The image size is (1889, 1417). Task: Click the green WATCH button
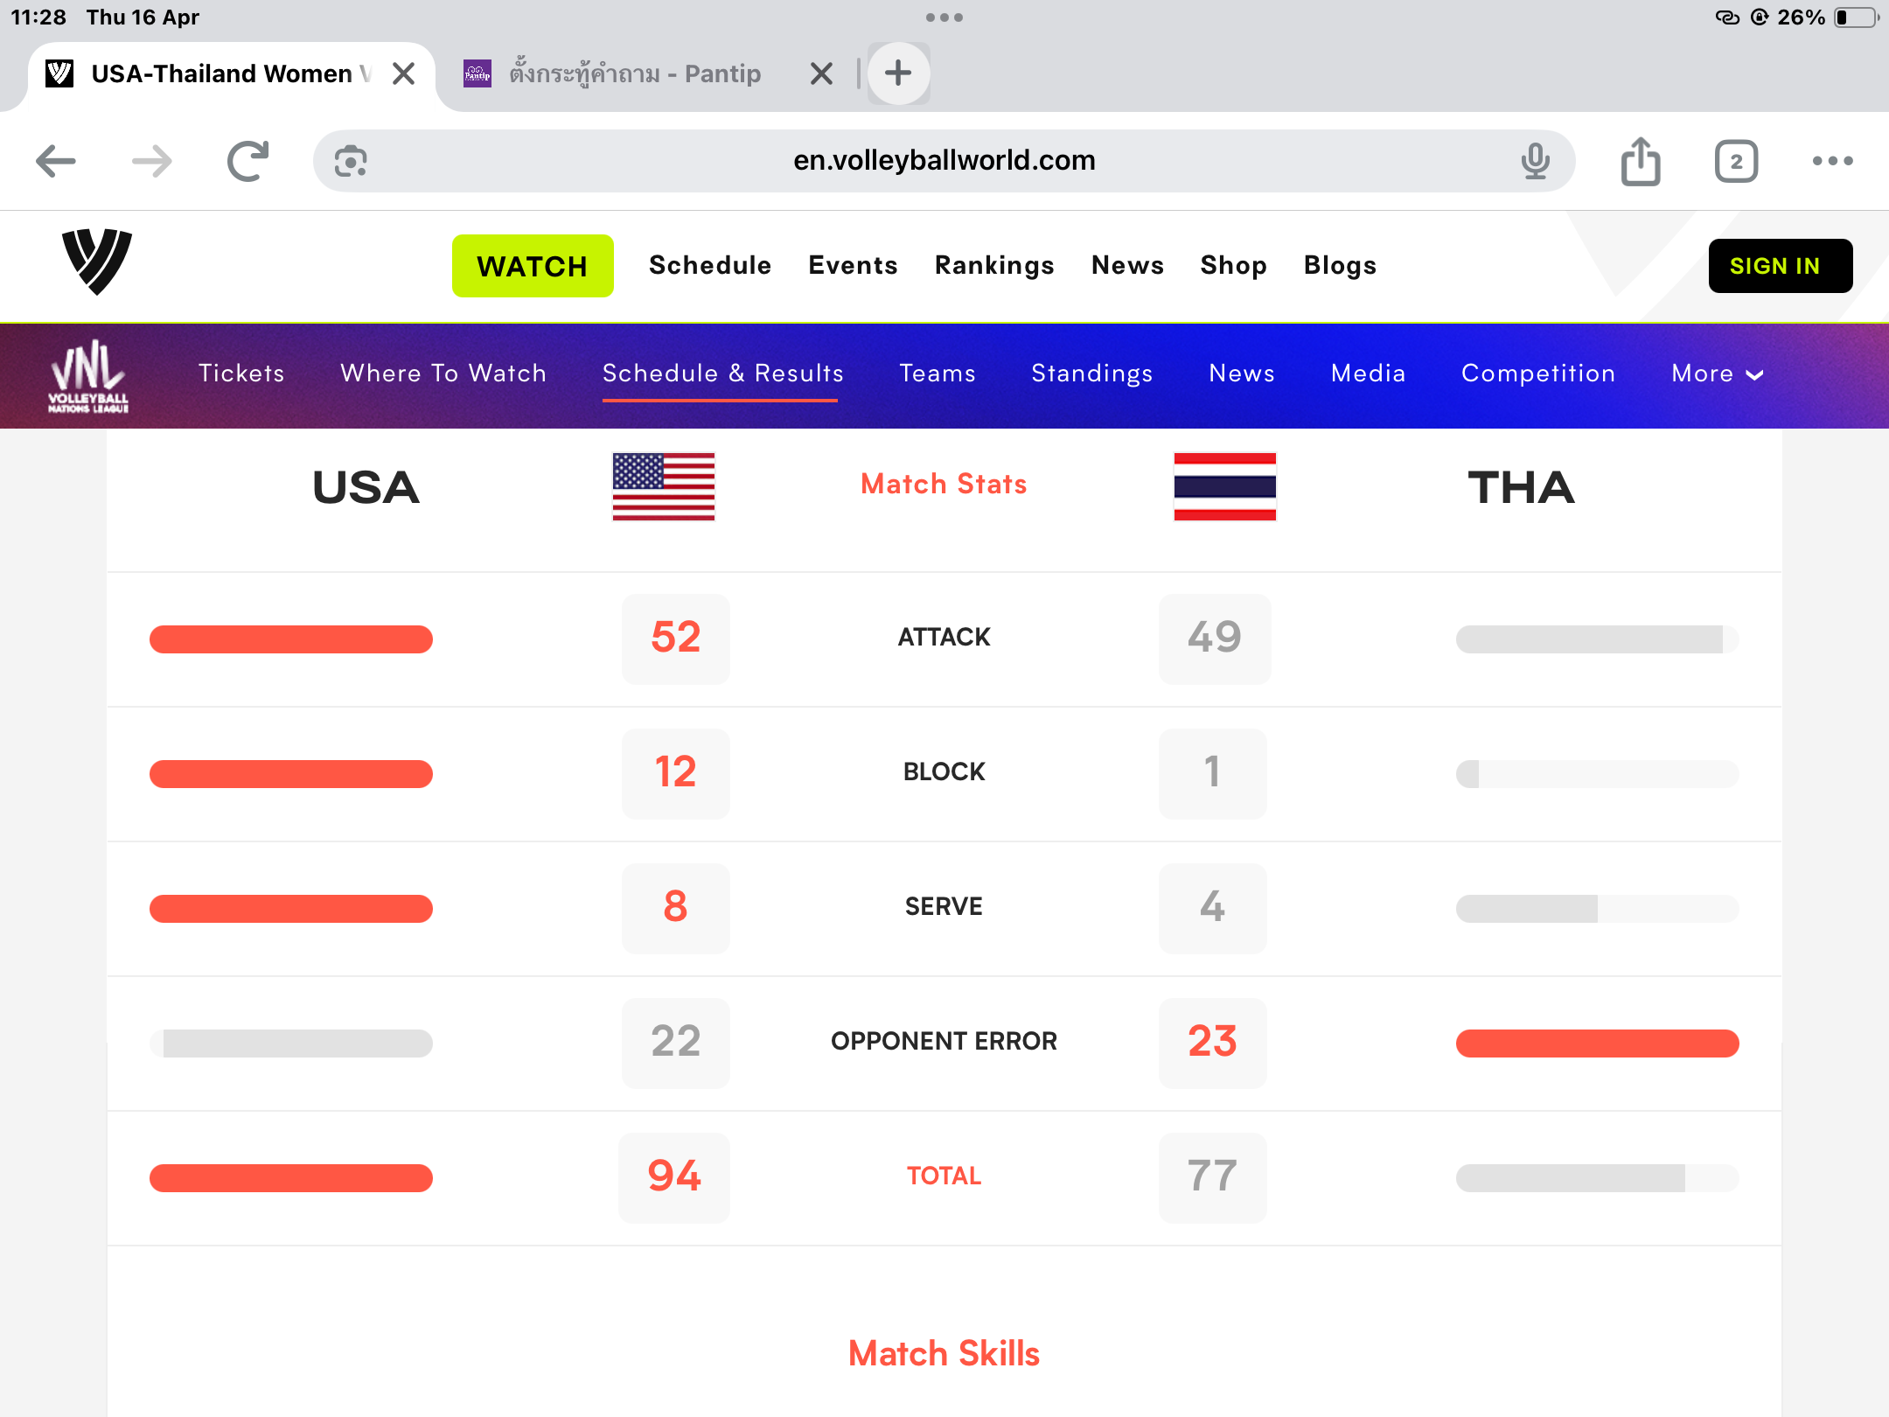533,266
